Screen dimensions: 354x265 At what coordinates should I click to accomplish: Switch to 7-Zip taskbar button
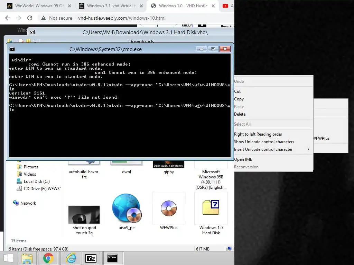pos(91,258)
